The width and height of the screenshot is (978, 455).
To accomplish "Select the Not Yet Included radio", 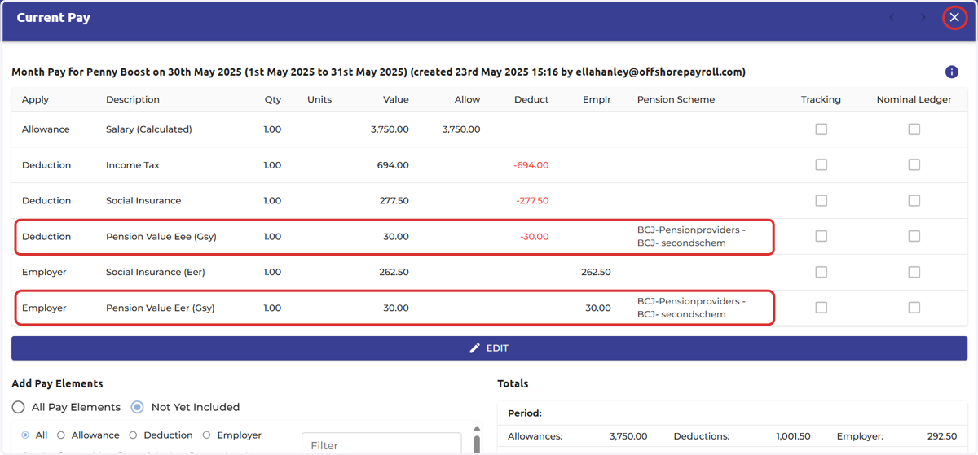I will [x=138, y=407].
